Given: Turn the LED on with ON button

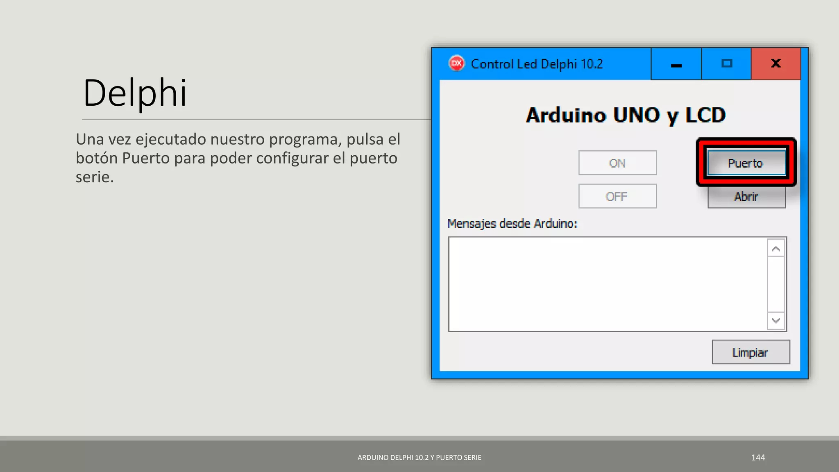Looking at the screenshot, I should tap(617, 163).
